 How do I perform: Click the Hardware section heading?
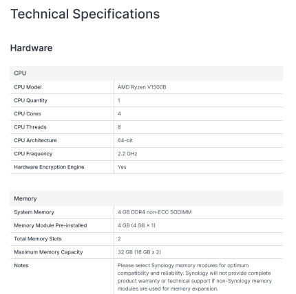point(32,48)
